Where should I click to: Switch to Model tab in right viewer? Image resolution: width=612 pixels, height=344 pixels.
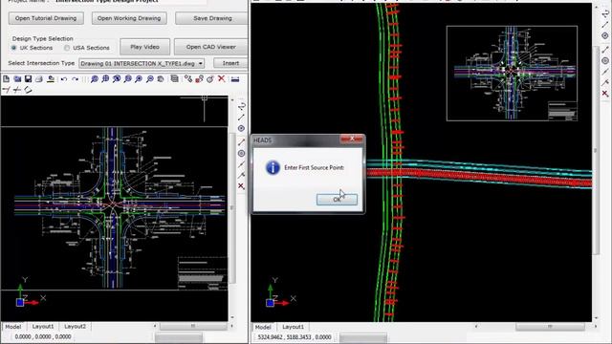[263, 327]
